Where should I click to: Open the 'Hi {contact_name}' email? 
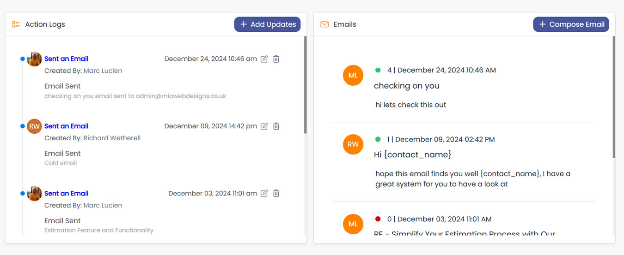pyautogui.click(x=412, y=154)
